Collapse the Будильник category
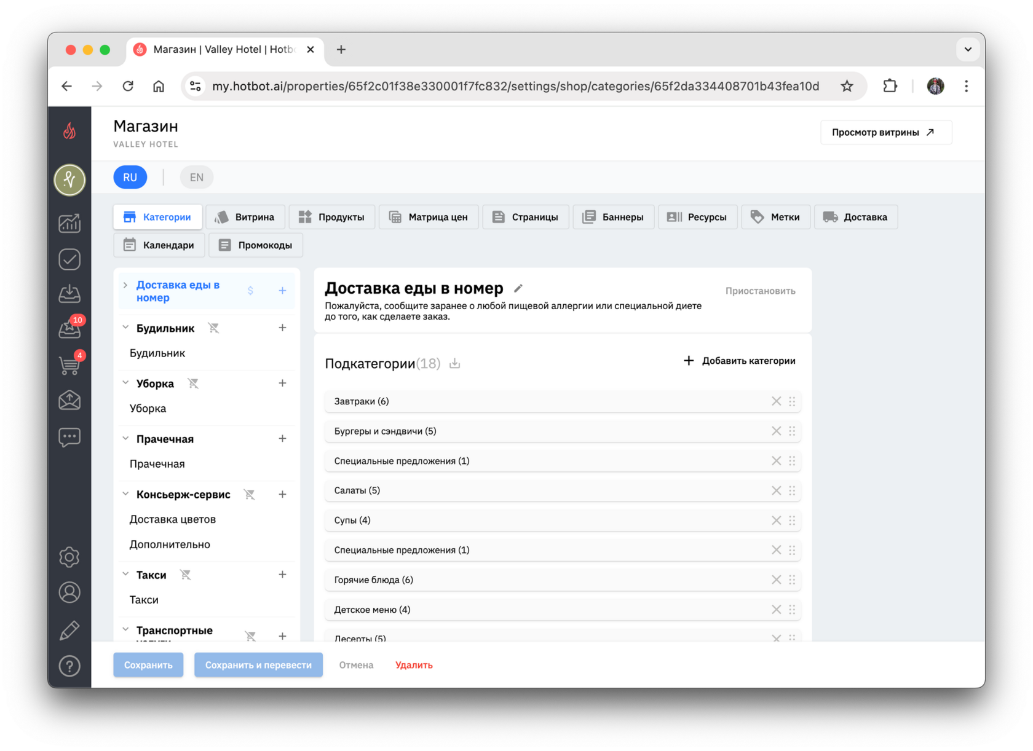The height and width of the screenshot is (751, 1033). tap(125, 328)
